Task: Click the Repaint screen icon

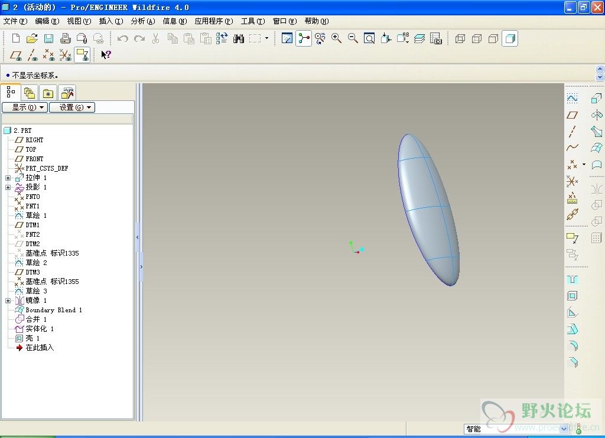Action: tap(287, 38)
